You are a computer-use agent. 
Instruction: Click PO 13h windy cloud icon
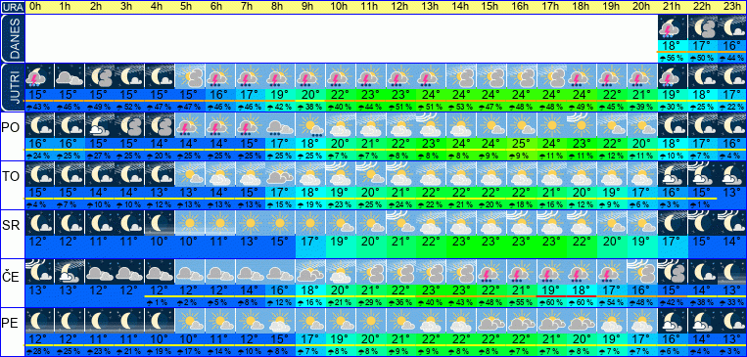click(431, 125)
